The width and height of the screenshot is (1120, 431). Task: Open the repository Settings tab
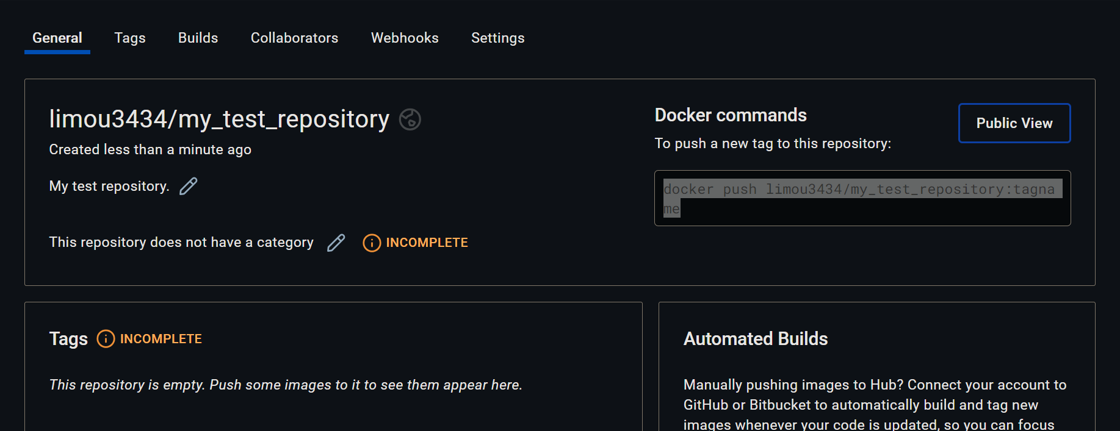497,38
